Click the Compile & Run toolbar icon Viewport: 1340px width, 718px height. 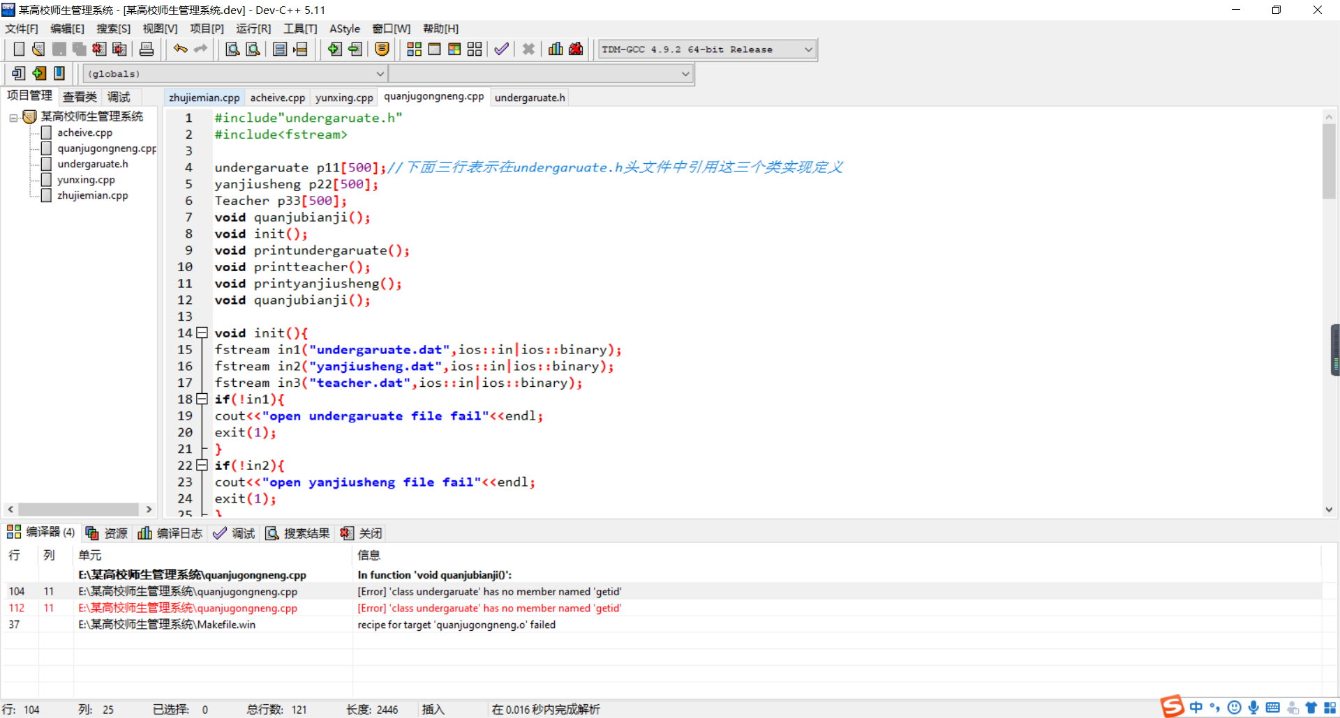454,49
